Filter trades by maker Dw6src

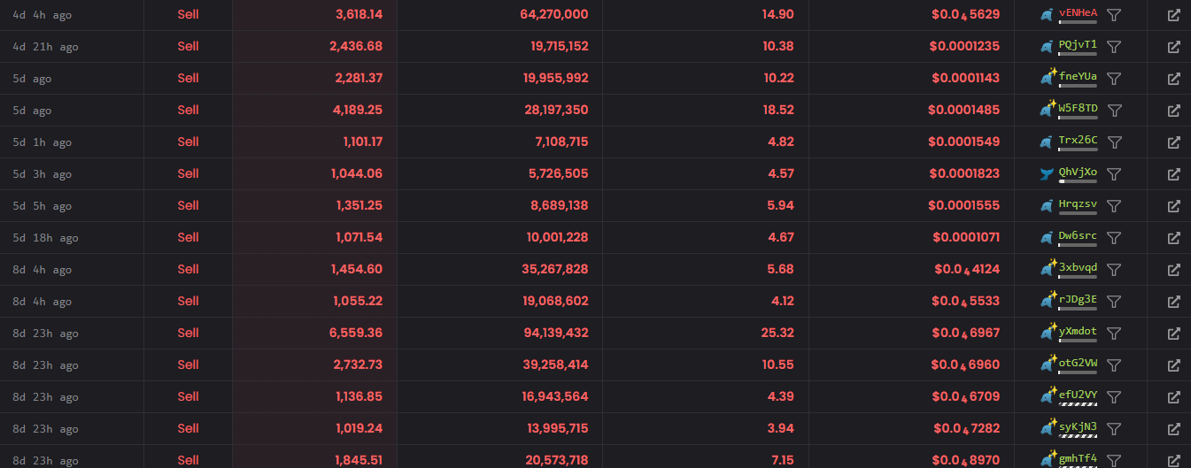coord(1115,238)
